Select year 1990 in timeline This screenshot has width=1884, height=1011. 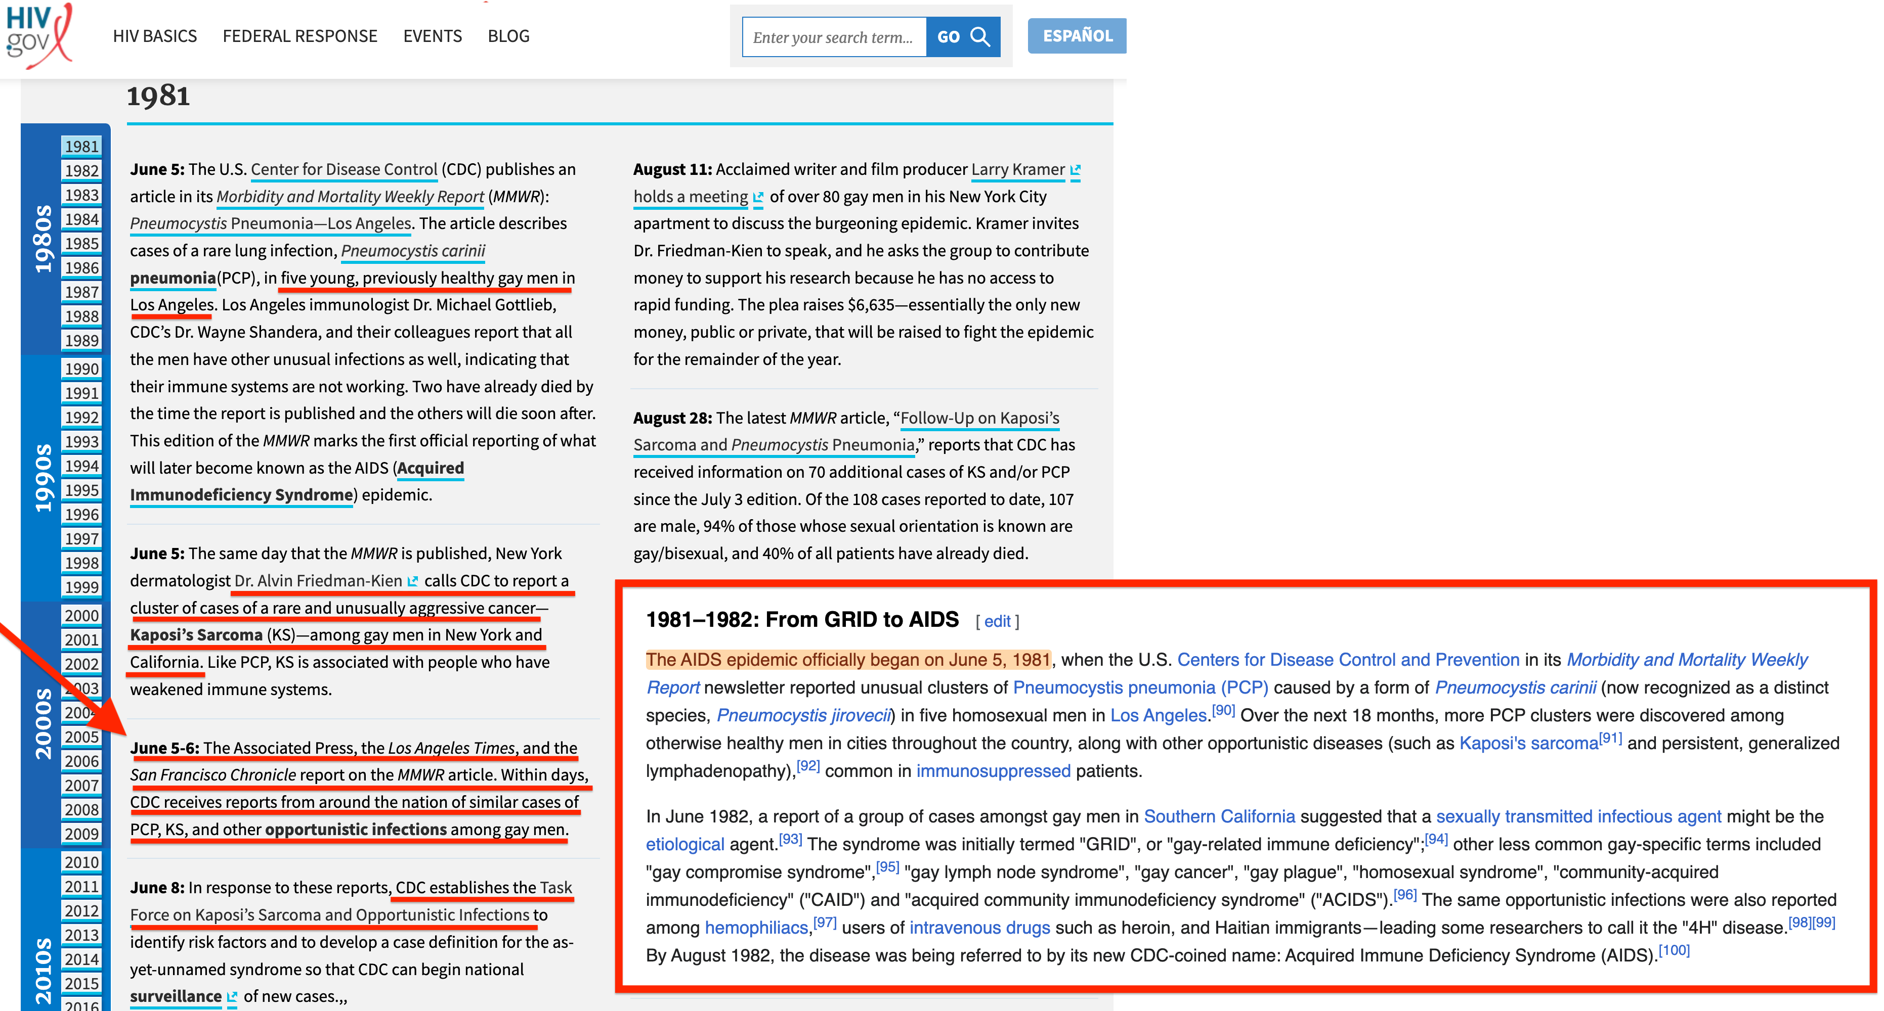(x=81, y=369)
